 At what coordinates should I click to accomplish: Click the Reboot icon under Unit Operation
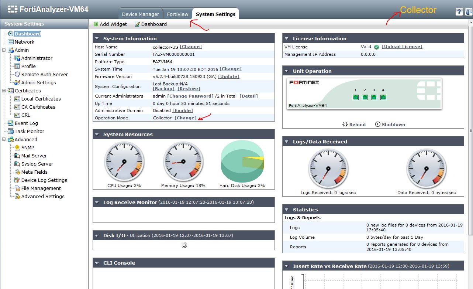[345, 124]
